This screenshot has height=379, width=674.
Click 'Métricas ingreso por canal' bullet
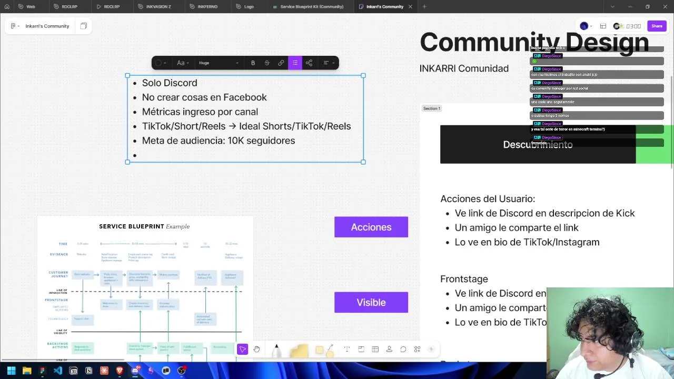coord(200,112)
